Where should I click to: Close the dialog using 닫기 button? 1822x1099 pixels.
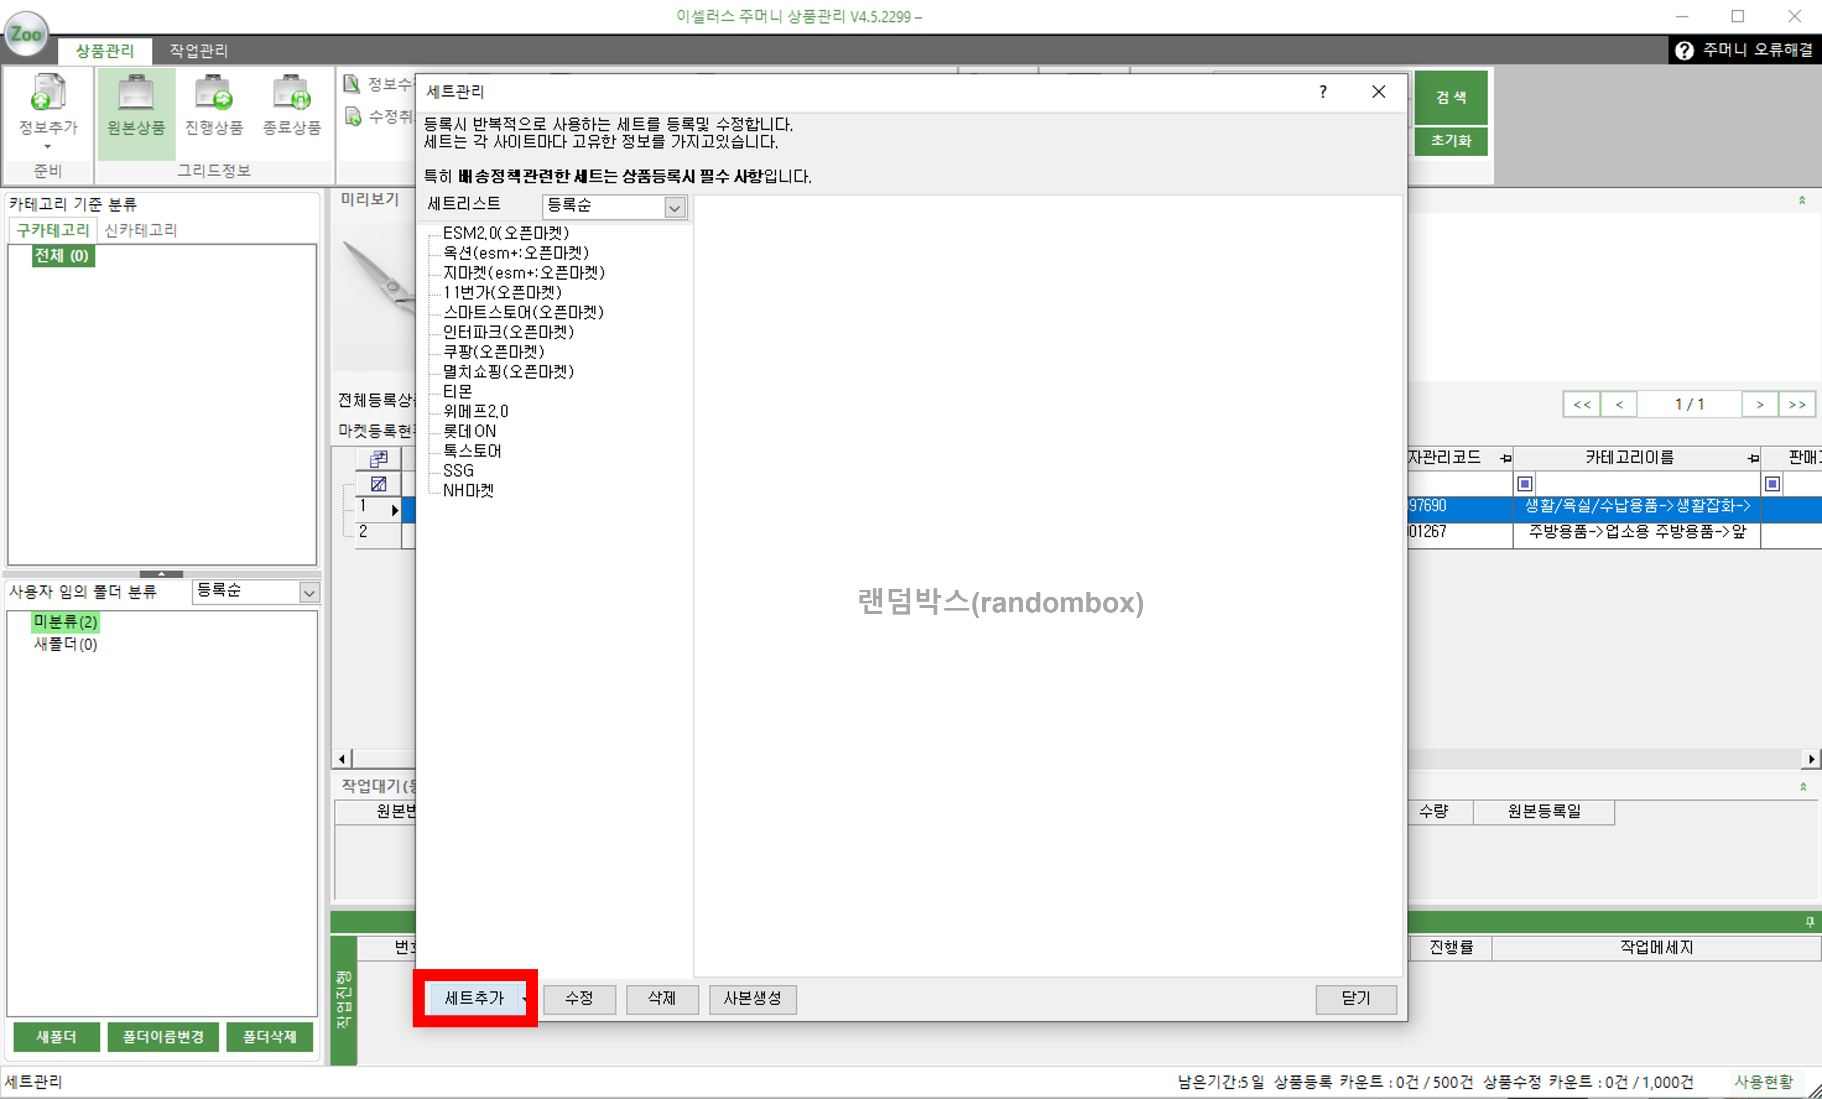[1355, 999]
